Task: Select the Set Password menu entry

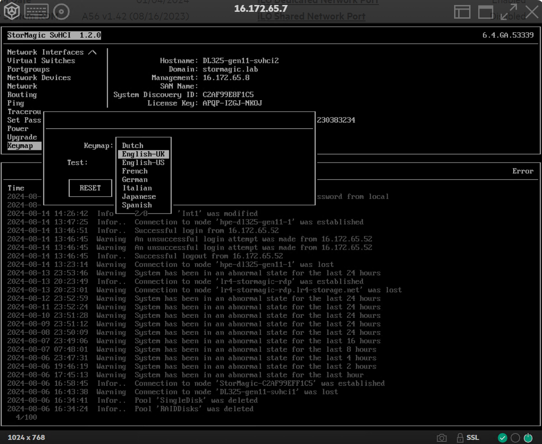Action: click(24, 120)
